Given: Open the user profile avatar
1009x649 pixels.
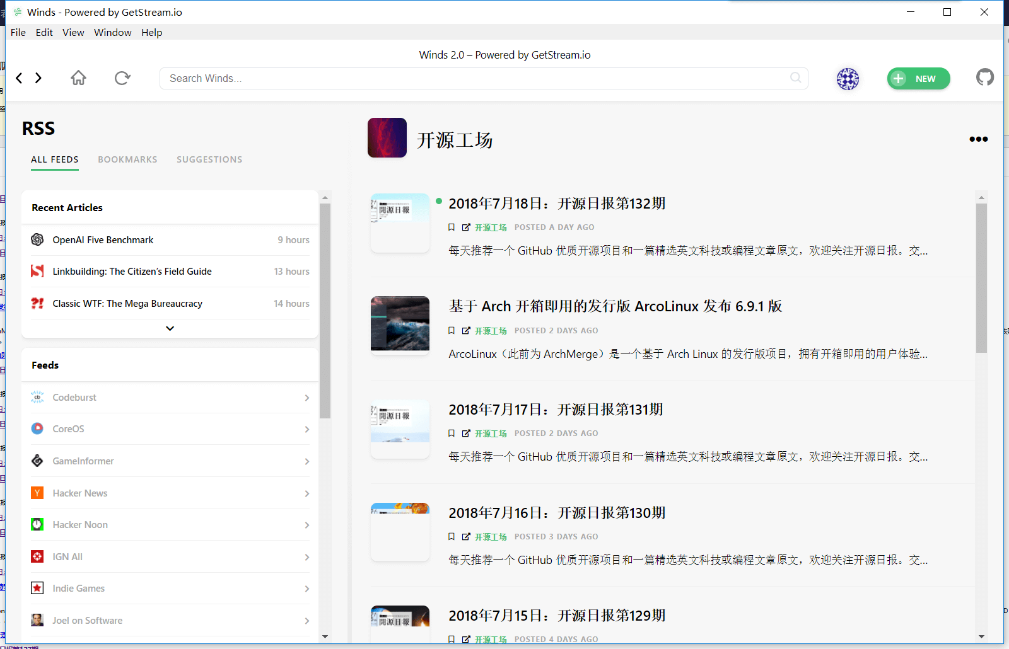Looking at the screenshot, I should (x=848, y=79).
